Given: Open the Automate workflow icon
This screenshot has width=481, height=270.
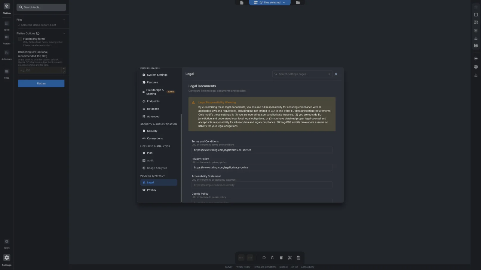Looking at the screenshot, I should tap(7, 53).
